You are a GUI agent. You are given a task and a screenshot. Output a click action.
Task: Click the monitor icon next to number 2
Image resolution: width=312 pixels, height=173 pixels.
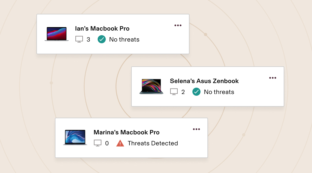coord(174,92)
